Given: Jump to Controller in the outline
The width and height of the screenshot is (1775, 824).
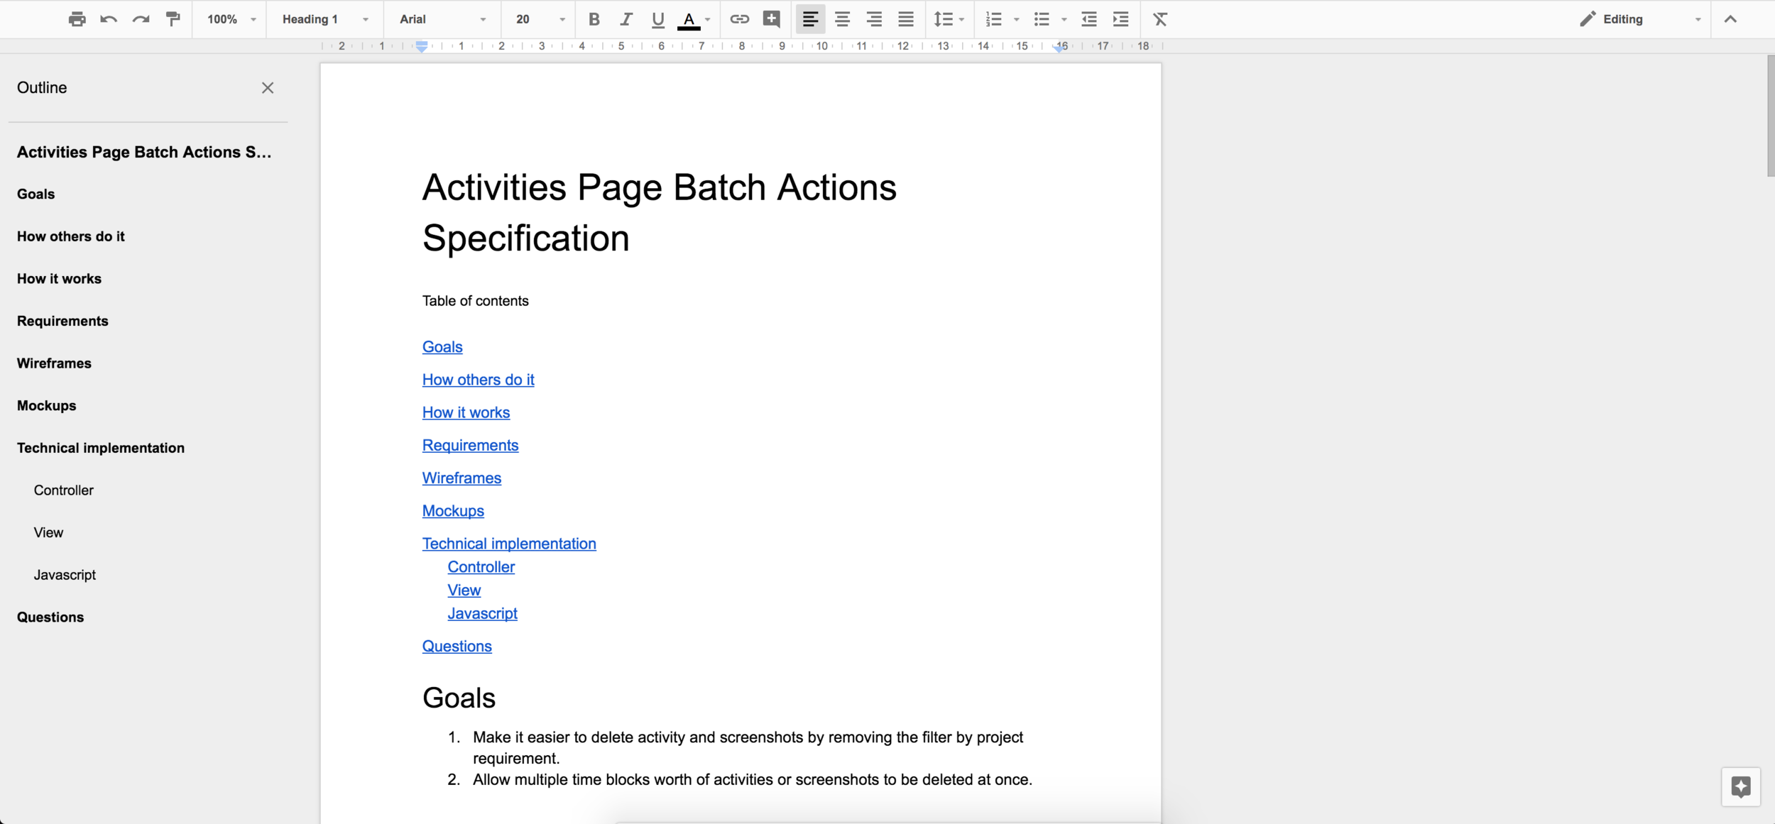Looking at the screenshot, I should click(x=63, y=490).
